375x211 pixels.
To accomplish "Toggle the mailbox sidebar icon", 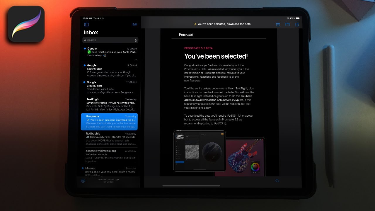I will pyautogui.click(x=86, y=25).
